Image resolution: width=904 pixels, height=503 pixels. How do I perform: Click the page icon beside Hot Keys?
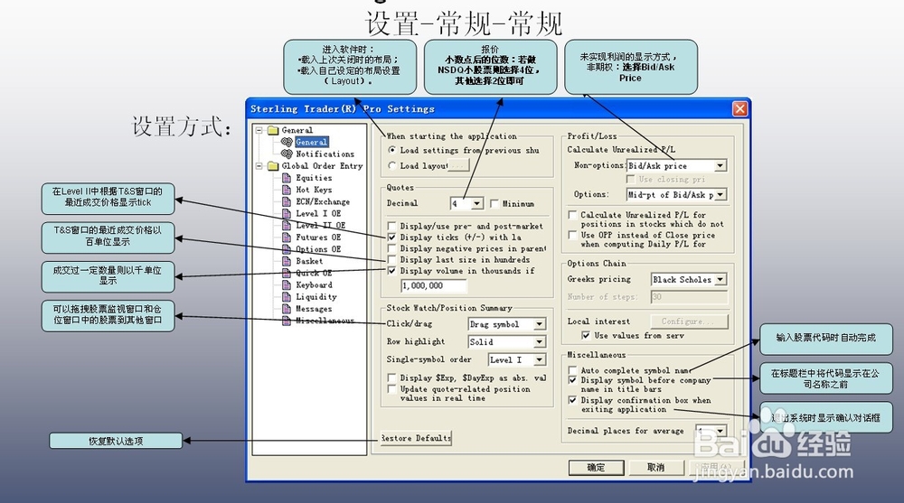286,190
